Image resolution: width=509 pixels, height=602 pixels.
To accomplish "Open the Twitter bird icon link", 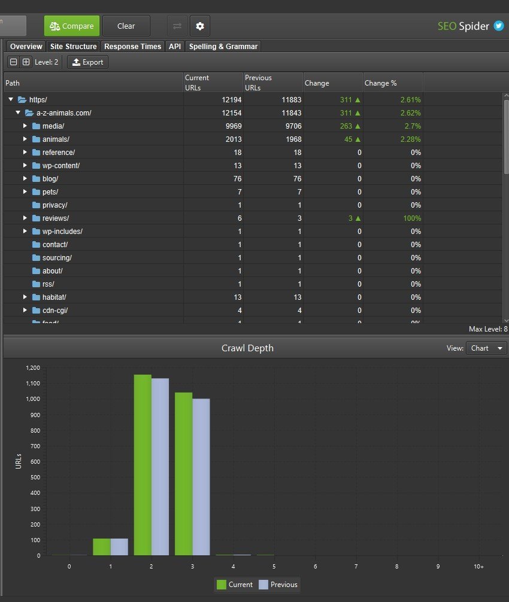I will coord(498,26).
